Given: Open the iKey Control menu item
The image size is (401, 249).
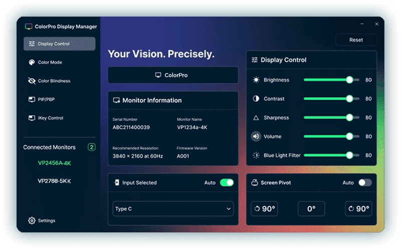Looking at the screenshot, I should point(50,118).
